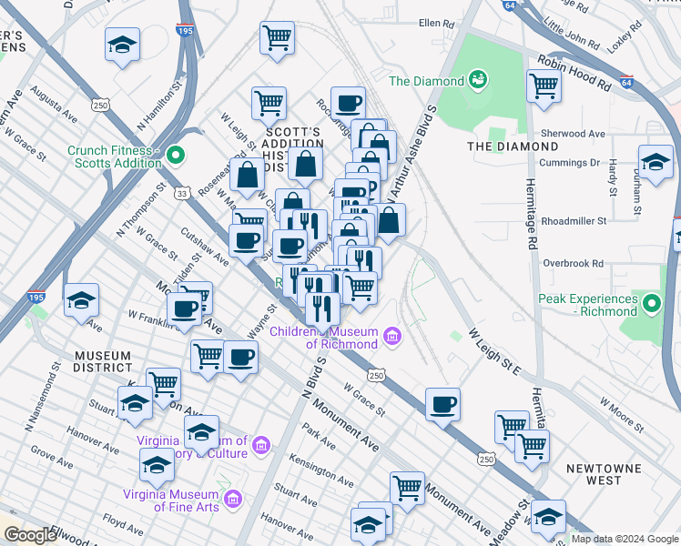Click the W Leigh St E street label
This screenshot has height=546, width=681.
pos(494,351)
